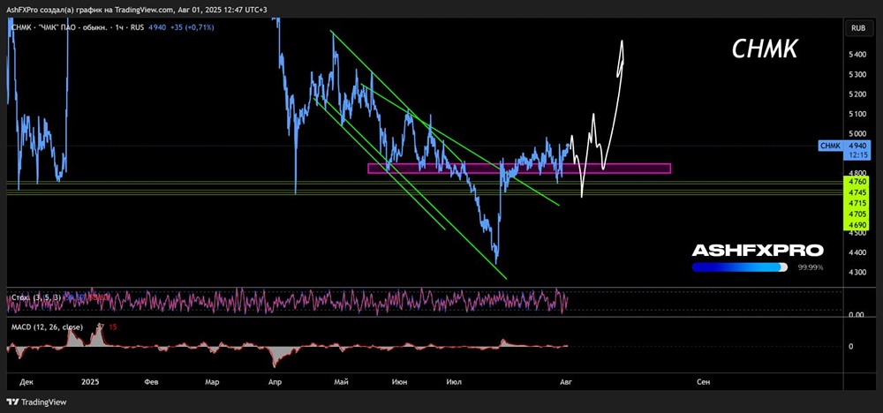Click the Дек label on time axis

coord(26,382)
